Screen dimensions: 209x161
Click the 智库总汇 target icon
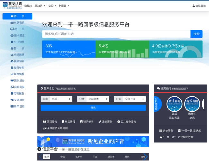point(42,88)
